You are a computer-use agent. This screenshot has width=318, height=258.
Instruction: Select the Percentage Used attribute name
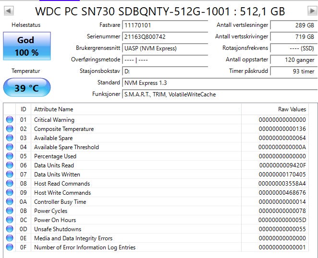(x=55, y=156)
